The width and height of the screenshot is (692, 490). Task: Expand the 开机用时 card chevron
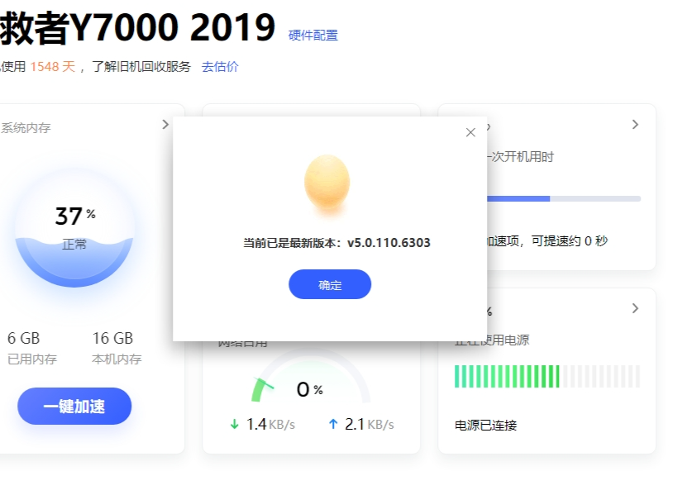click(635, 125)
